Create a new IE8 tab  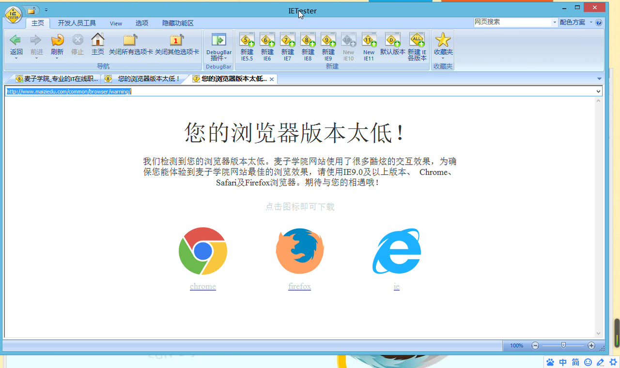click(308, 40)
